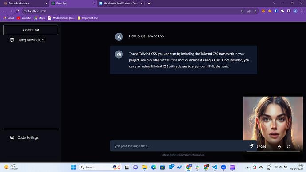Open the Bitwarden shield extension
306x172 pixels.
276,11
